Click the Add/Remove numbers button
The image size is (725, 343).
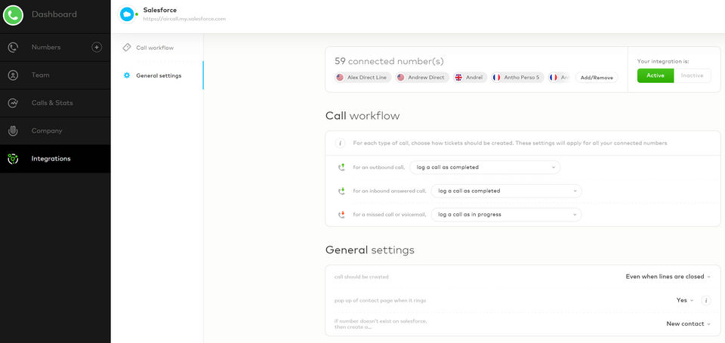click(597, 78)
